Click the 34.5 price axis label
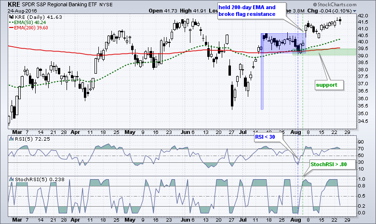The image size is (376, 224). [363, 121]
